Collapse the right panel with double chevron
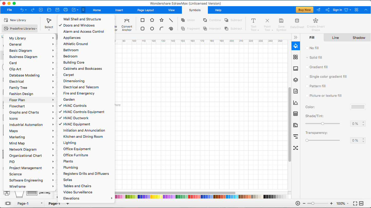371x208 pixels. [296, 37]
